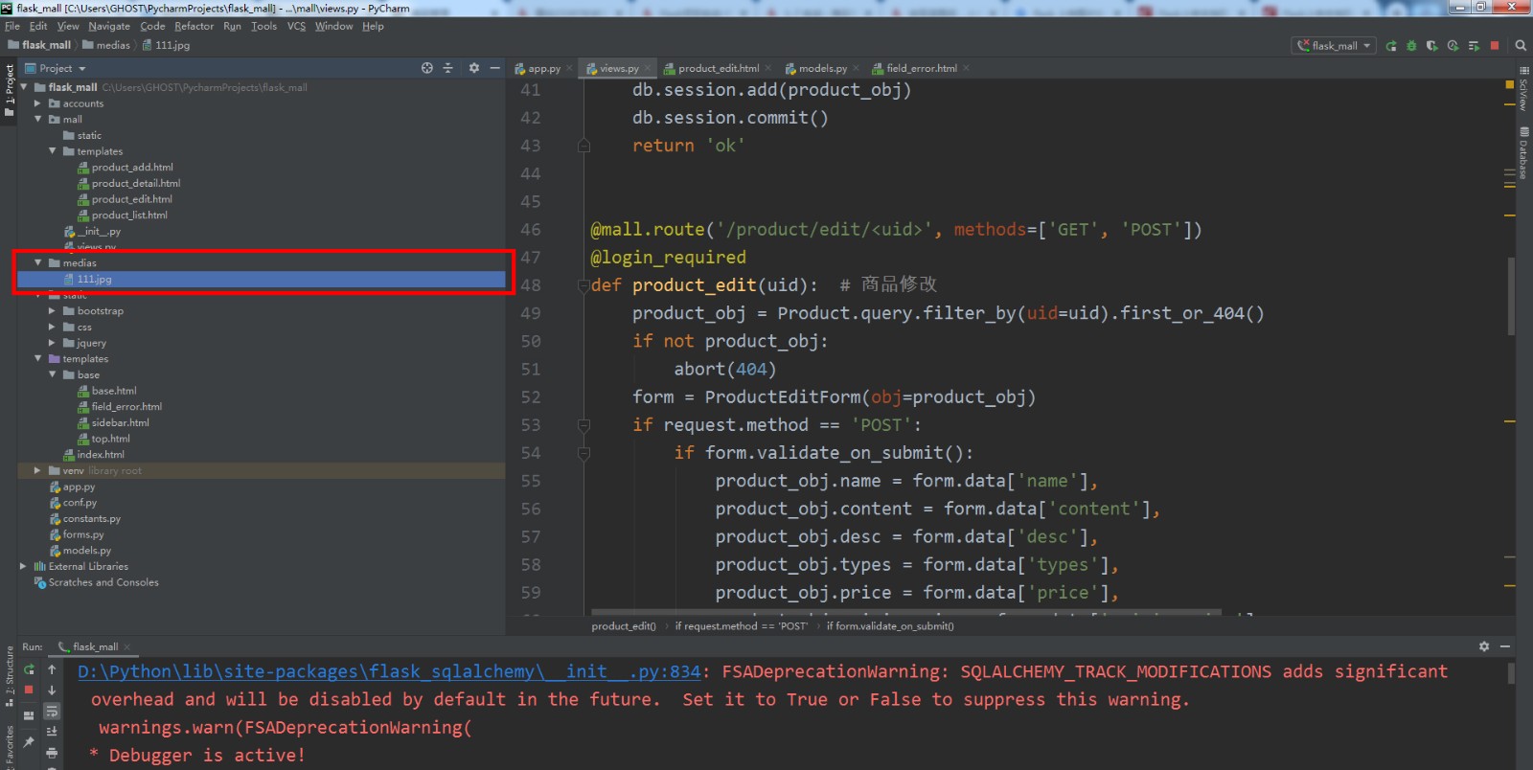Run flask_mall with coverage
The height and width of the screenshot is (770, 1533).
[1431, 45]
